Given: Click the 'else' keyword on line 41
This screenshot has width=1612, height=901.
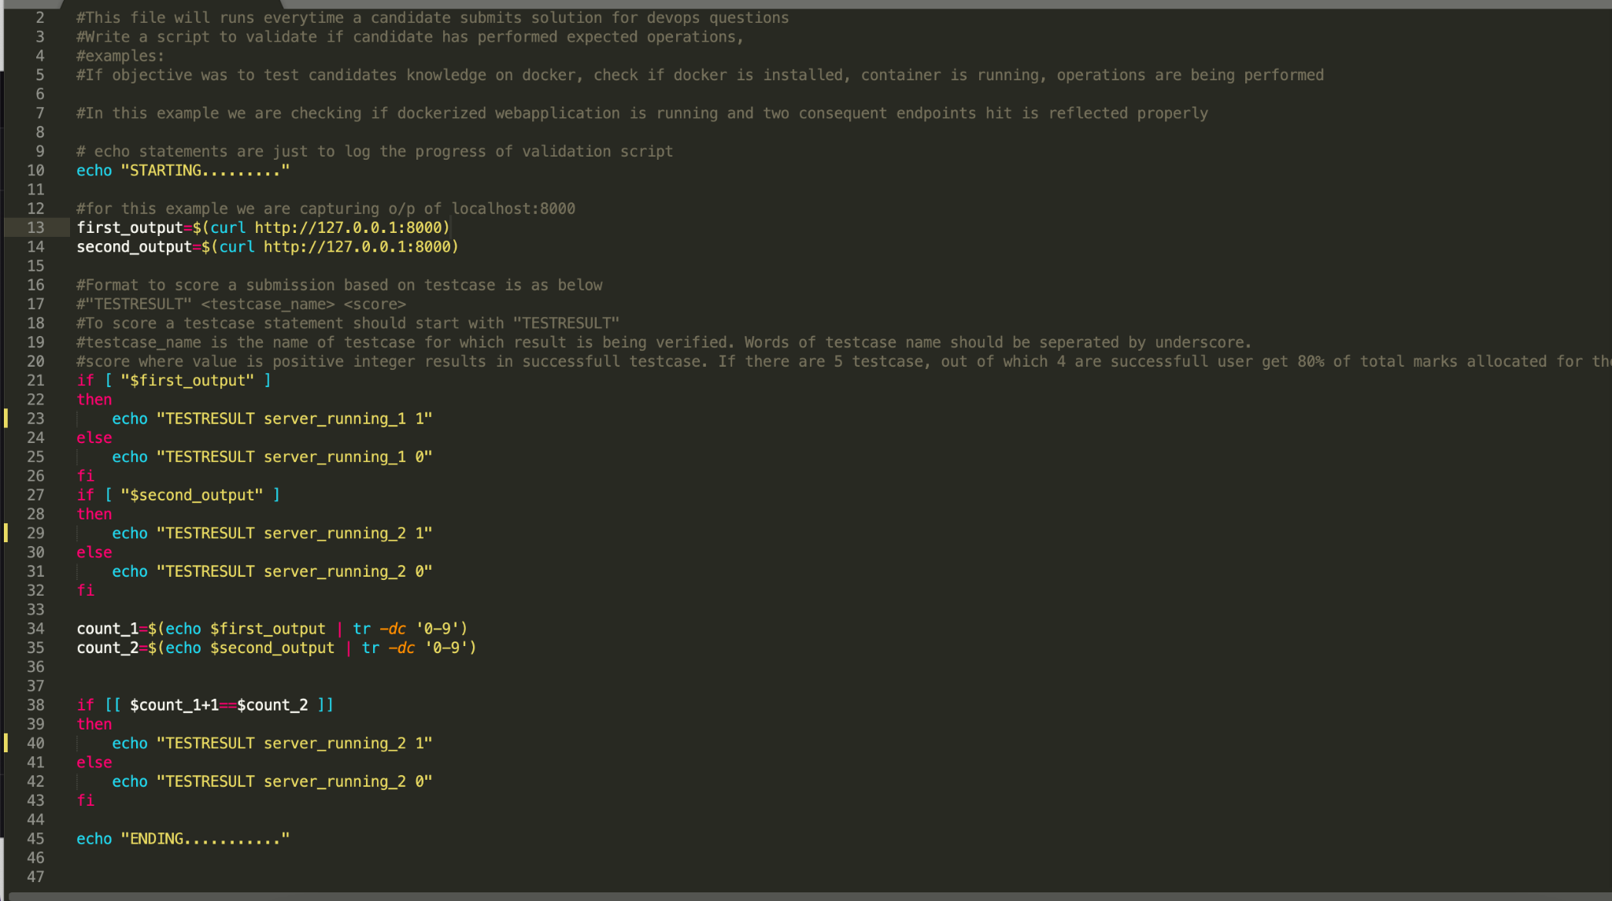Looking at the screenshot, I should 94,763.
